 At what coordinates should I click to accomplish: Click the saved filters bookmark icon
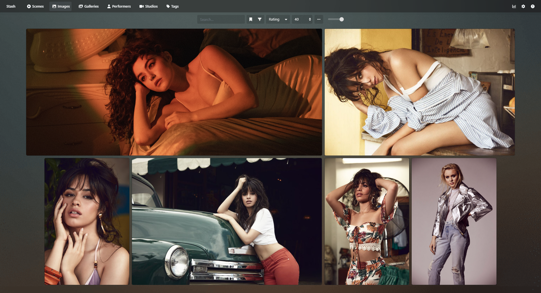pos(251,19)
